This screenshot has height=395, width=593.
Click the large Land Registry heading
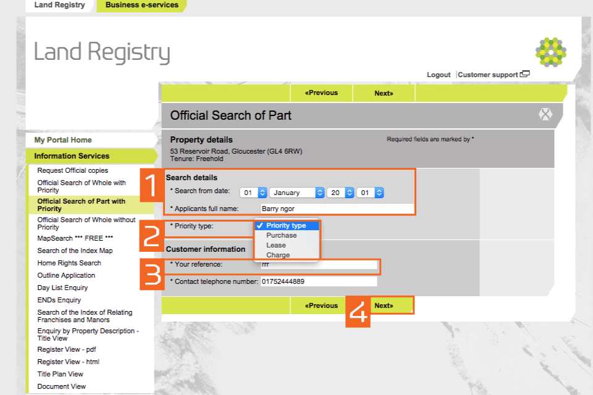(102, 52)
